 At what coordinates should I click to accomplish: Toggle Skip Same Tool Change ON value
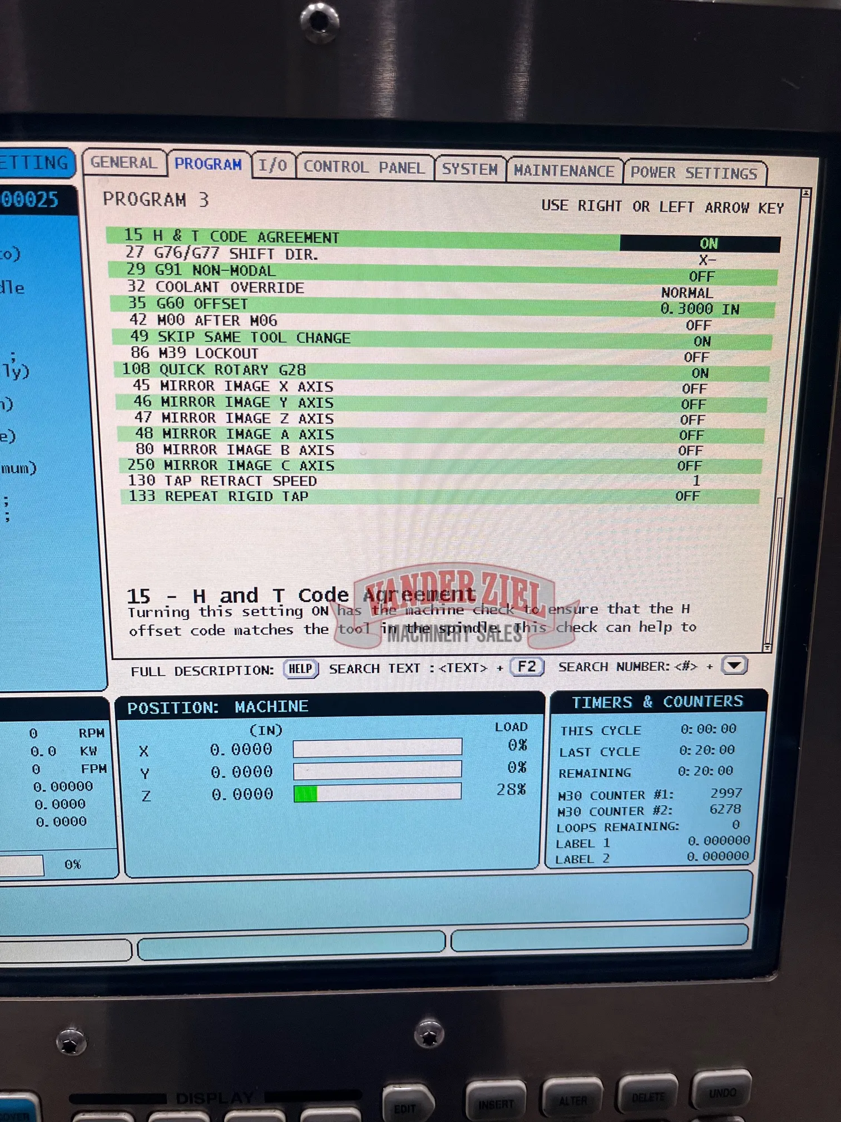click(x=701, y=341)
